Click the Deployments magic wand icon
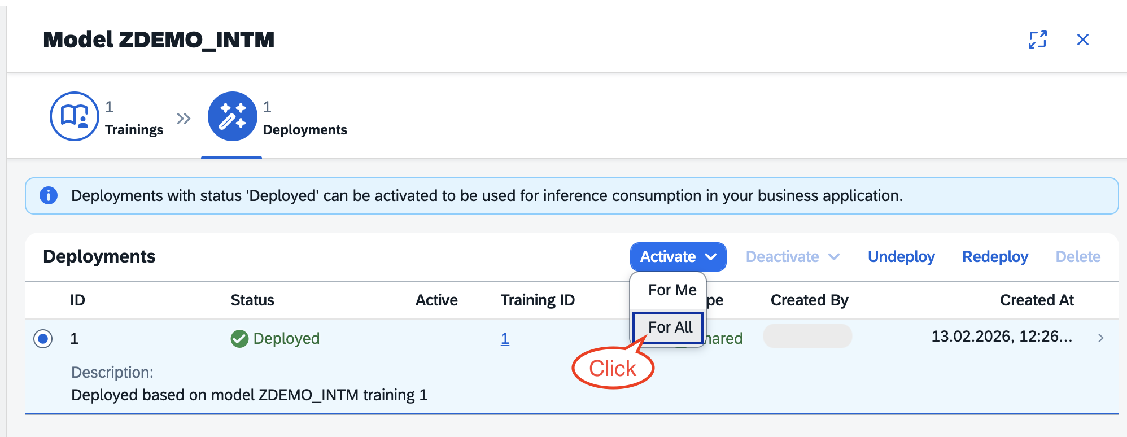The image size is (1127, 437). click(233, 116)
